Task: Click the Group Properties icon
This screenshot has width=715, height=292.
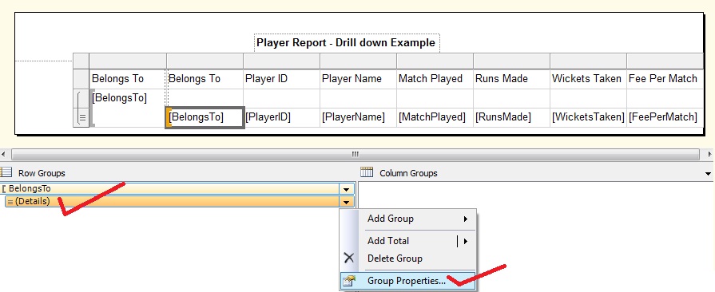Action: pyautogui.click(x=349, y=281)
